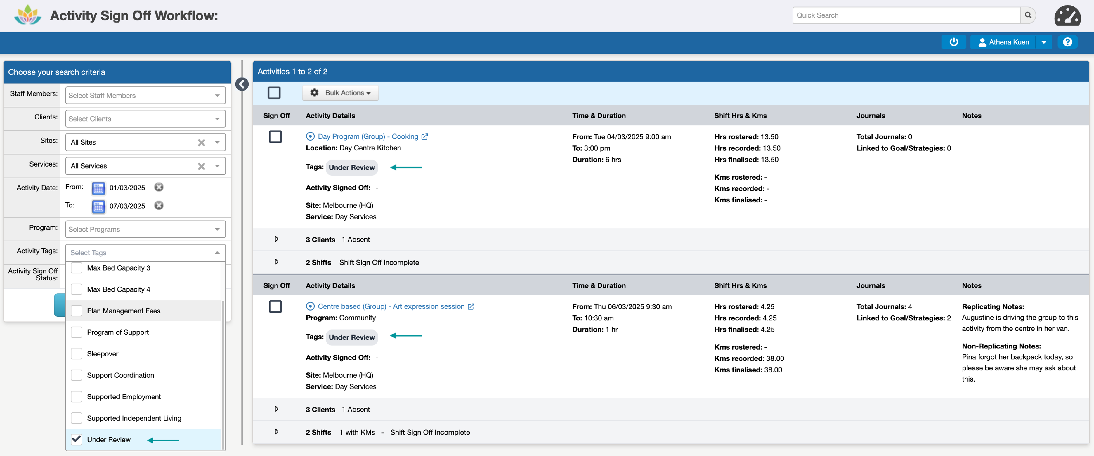Clear the All Sites selection

coord(201,143)
